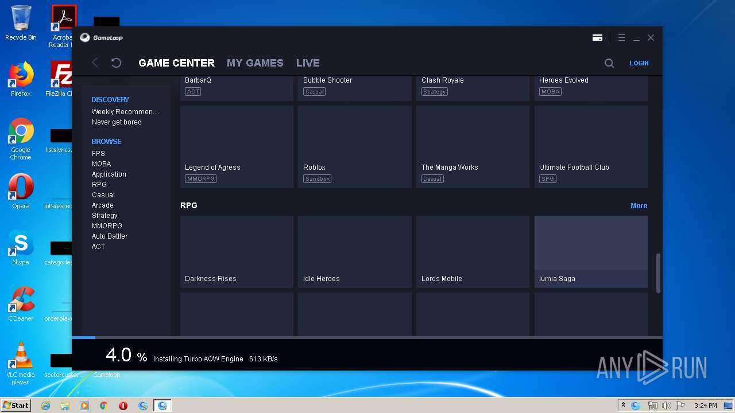This screenshot has width=735, height=413.
Task: Browse the MOBA category
Action: click(102, 164)
